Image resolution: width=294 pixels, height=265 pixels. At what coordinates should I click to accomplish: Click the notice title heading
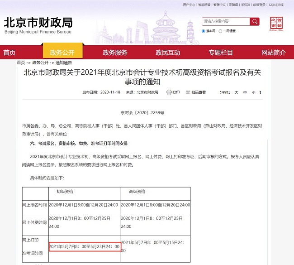tap(142, 77)
